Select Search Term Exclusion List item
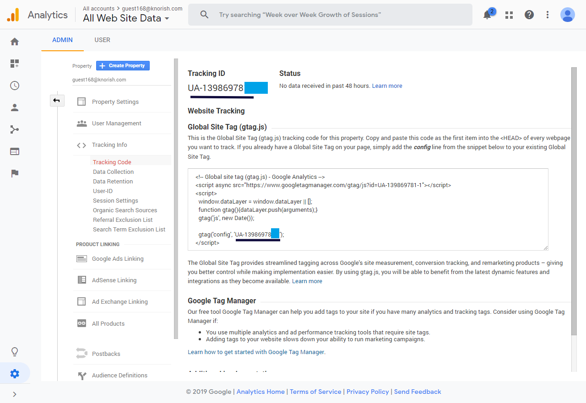Screen dimensions: 586x403 129,229
